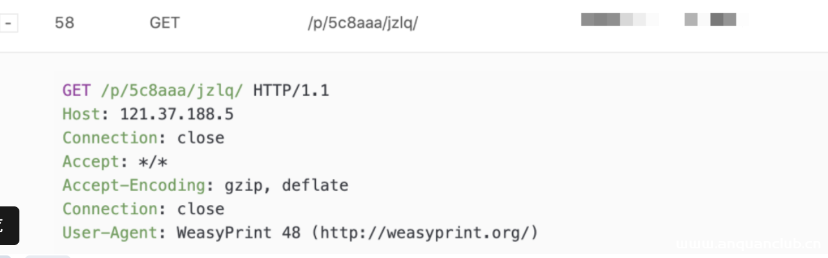This screenshot has width=828, height=258.
Task: Click the Accept: */* header line
Action: pos(115,162)
